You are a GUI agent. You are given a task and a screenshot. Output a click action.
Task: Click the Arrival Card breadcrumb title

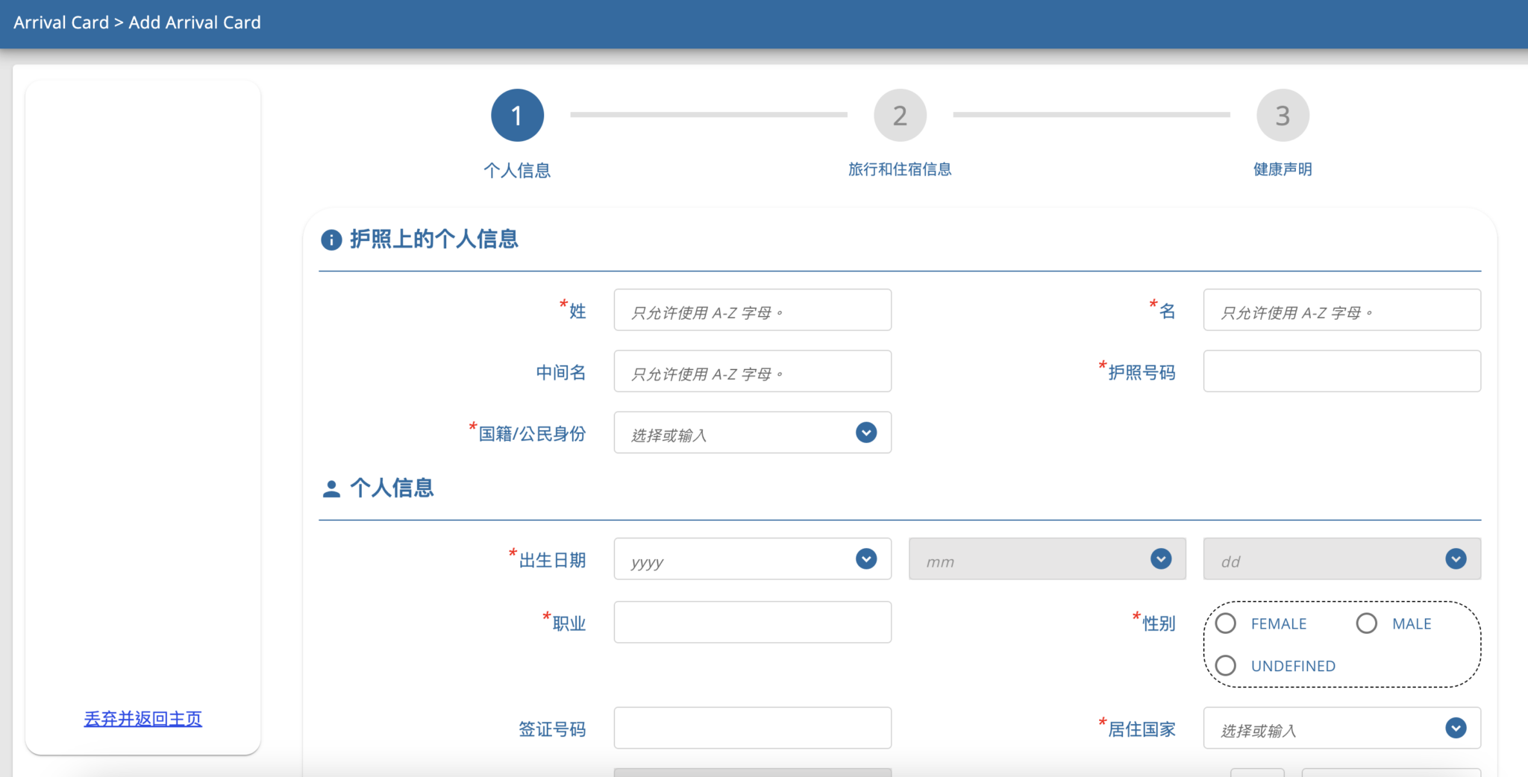[x=61, y=22]
